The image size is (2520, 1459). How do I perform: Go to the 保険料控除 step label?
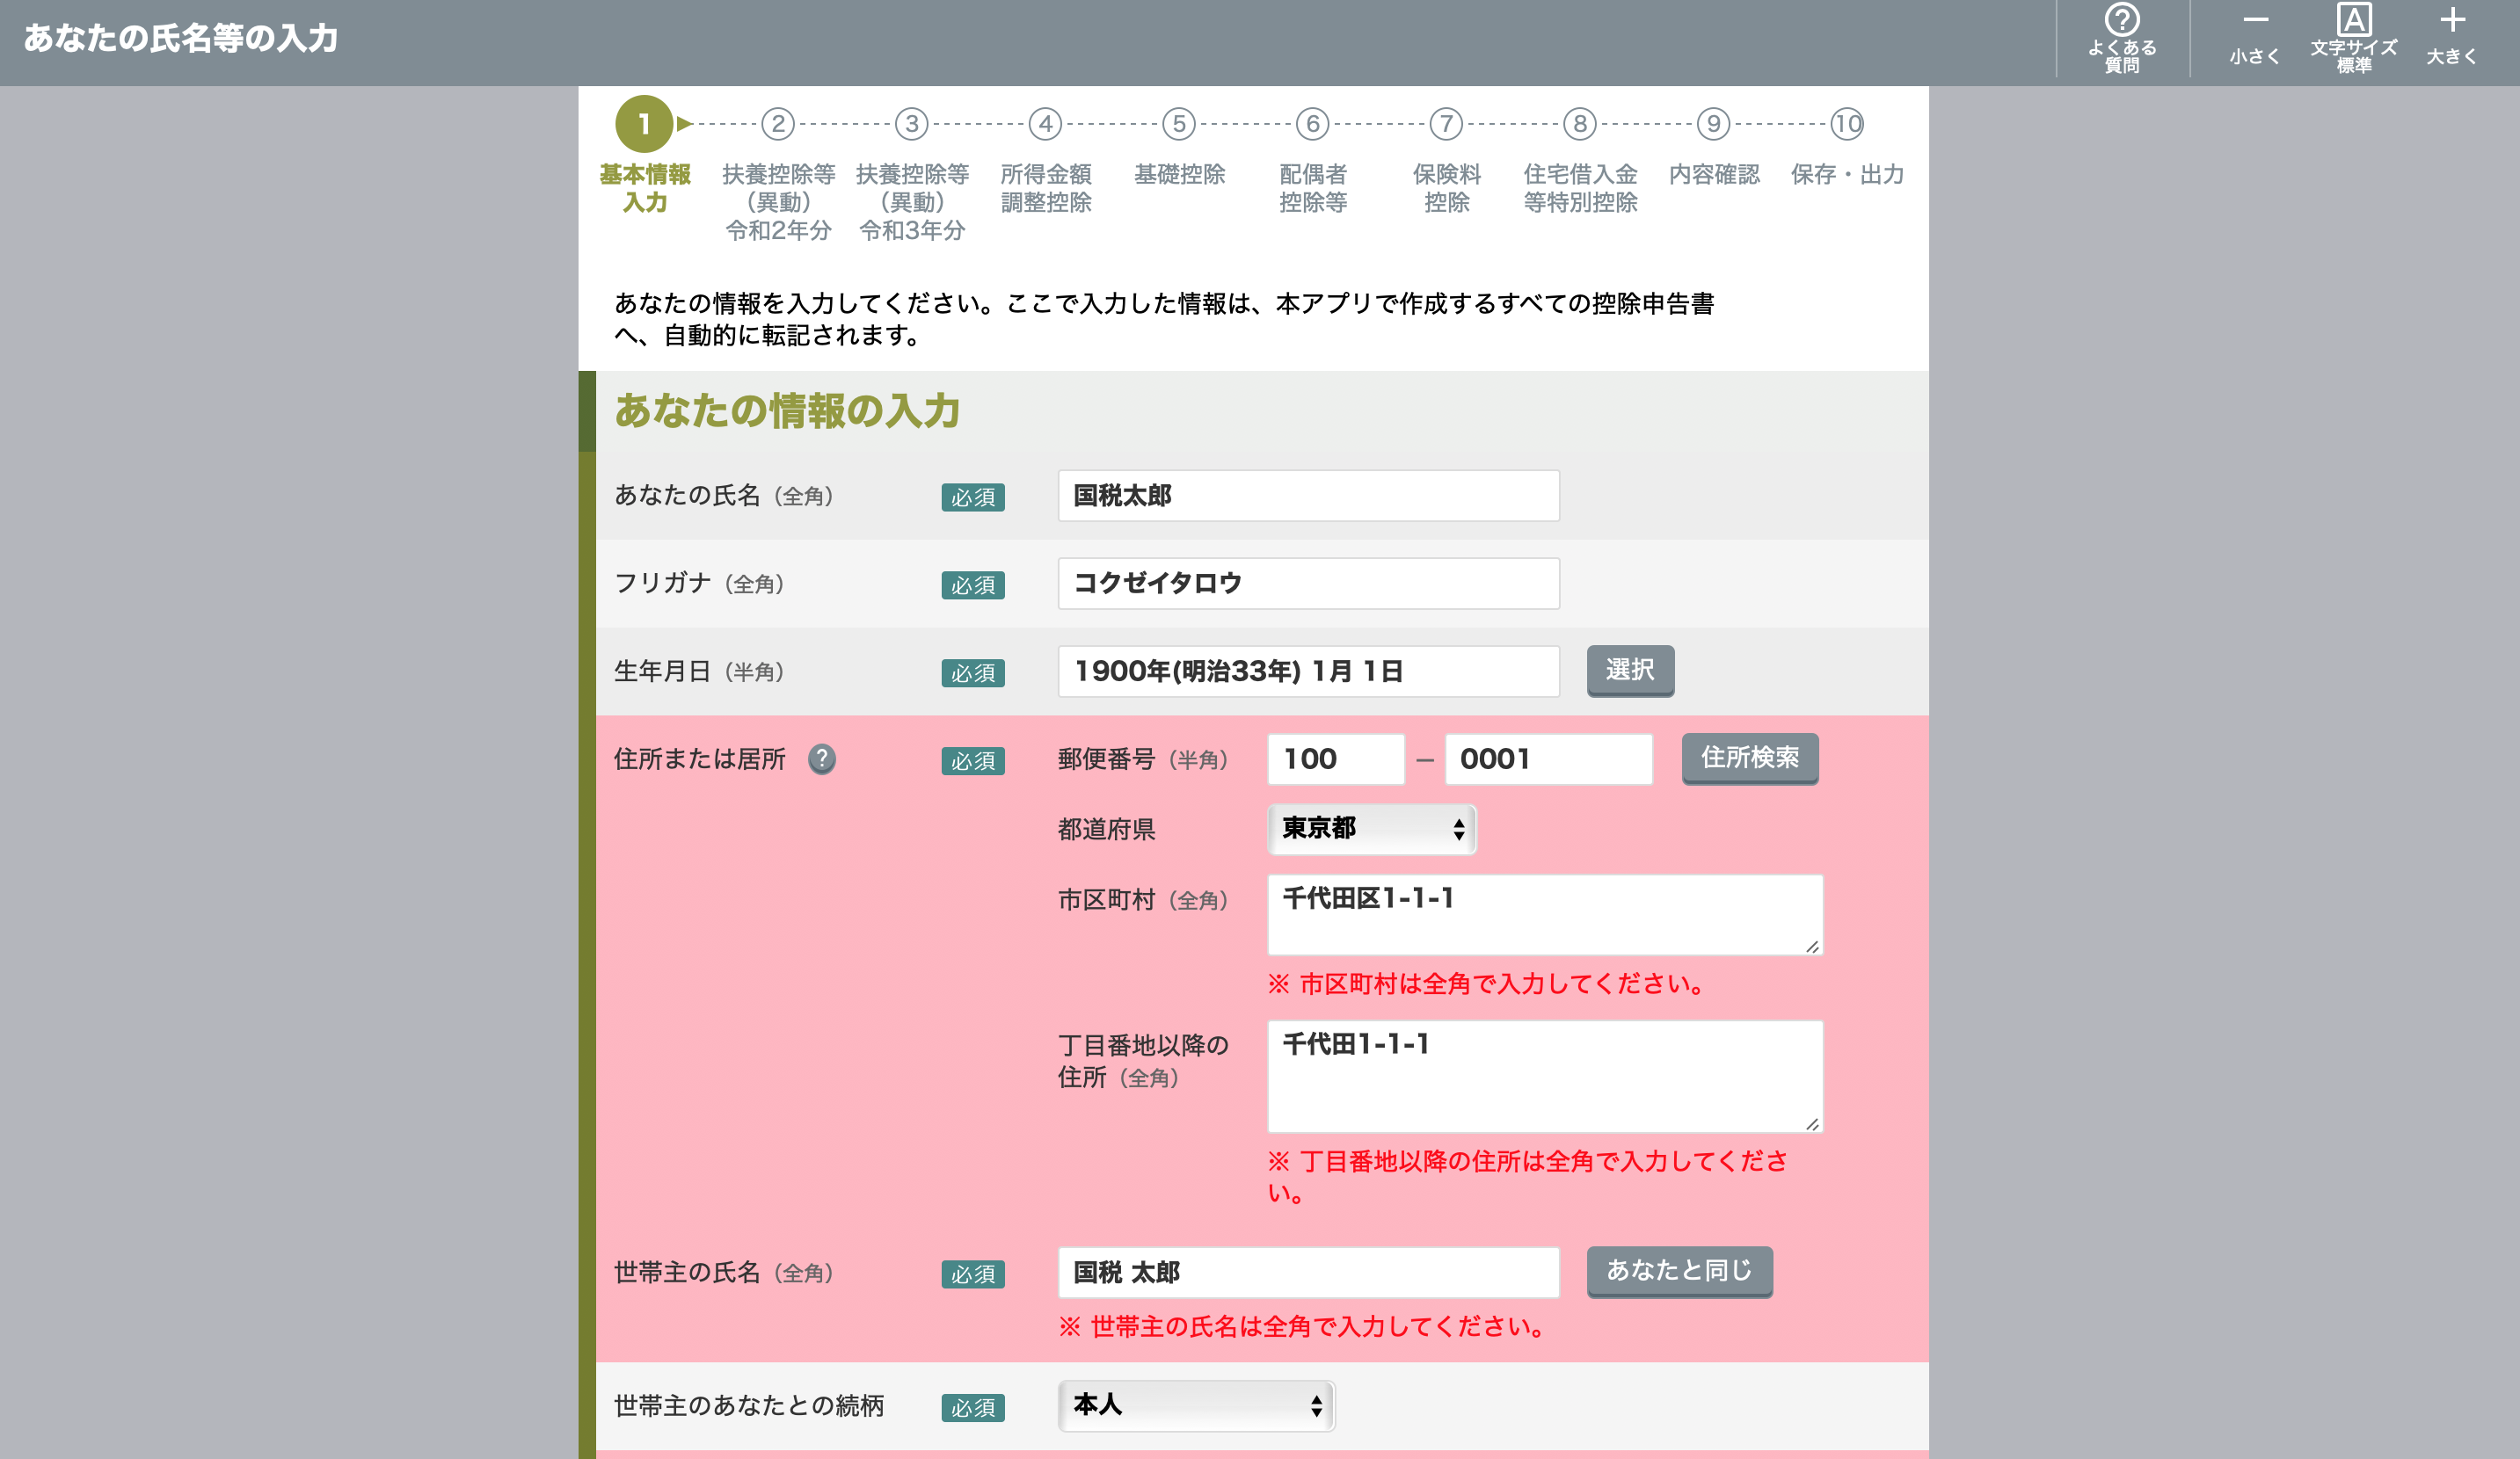click(1446, 188)
